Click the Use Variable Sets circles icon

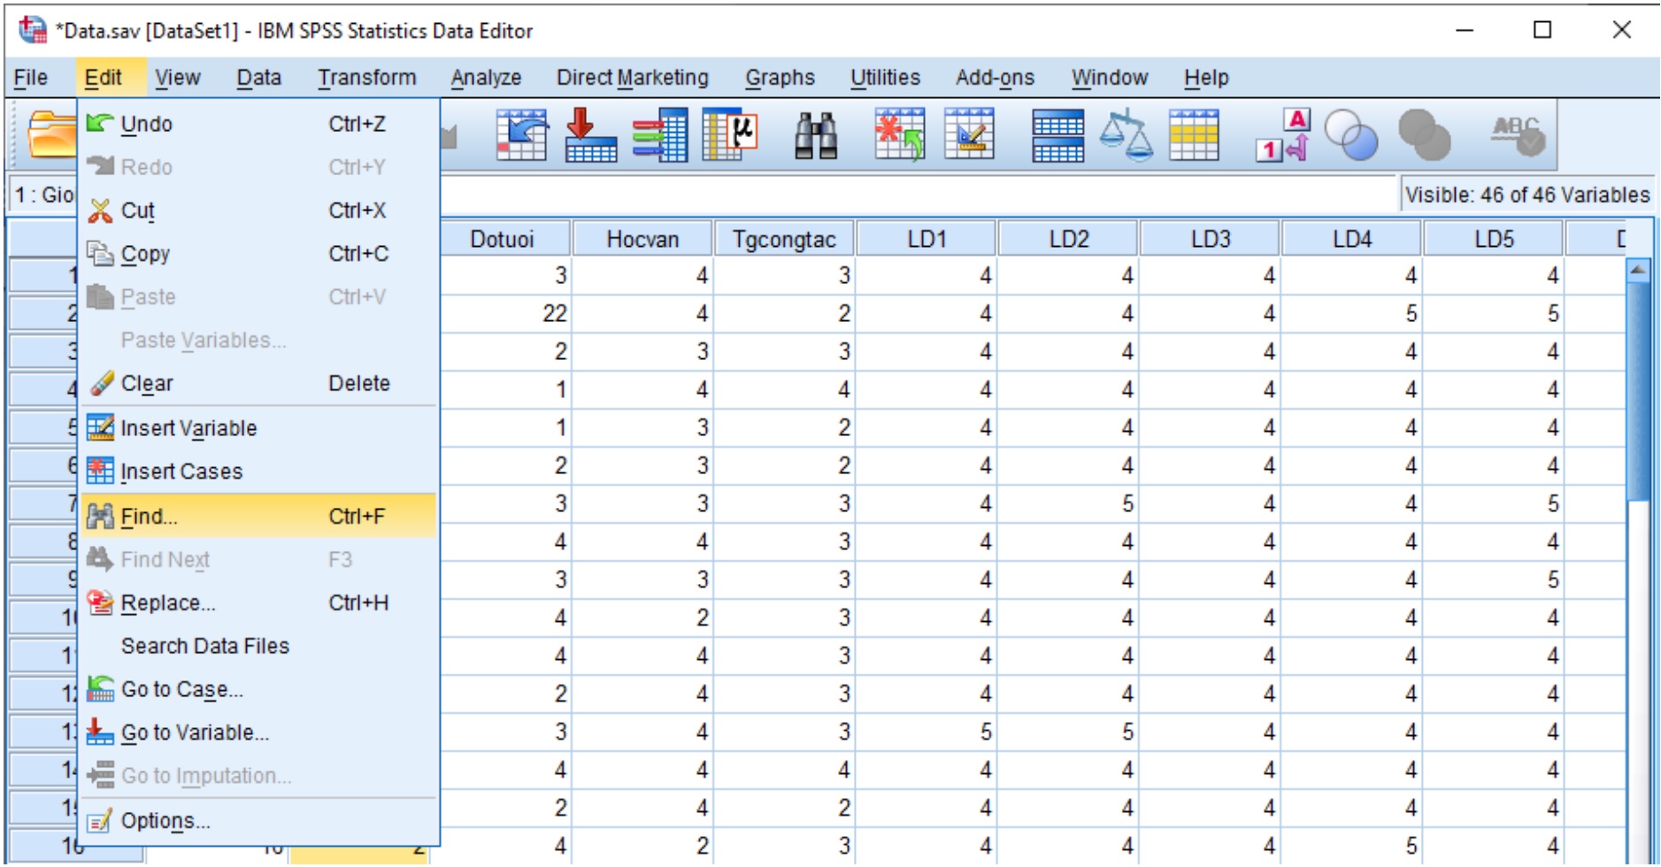[1351, 135]
